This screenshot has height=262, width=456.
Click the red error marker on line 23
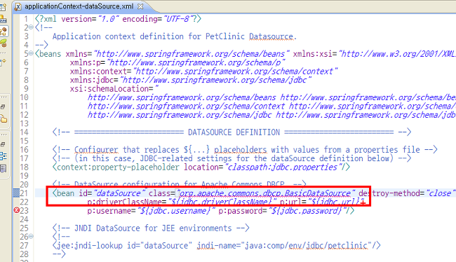click(17, 210)
